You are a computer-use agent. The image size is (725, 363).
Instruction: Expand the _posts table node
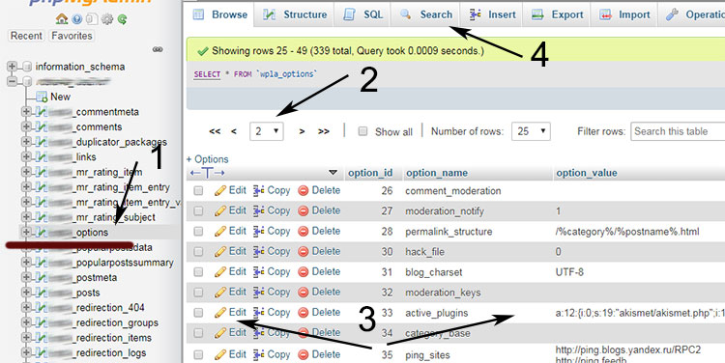click(x=26, y=293)
